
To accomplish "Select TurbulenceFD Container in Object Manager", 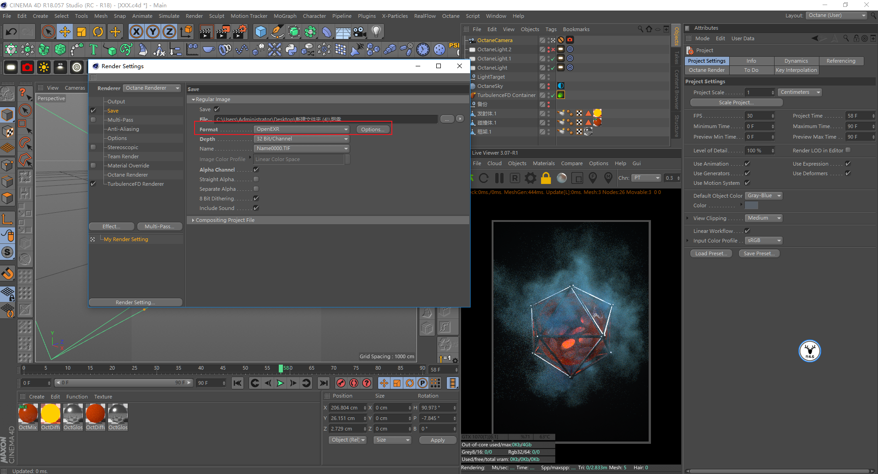I will (506, 95).
